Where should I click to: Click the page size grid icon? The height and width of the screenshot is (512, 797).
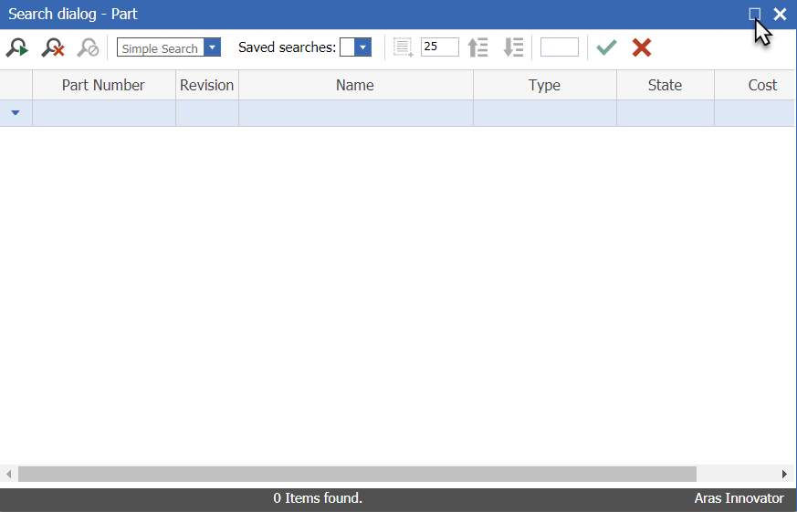click(x=403, y=47)
